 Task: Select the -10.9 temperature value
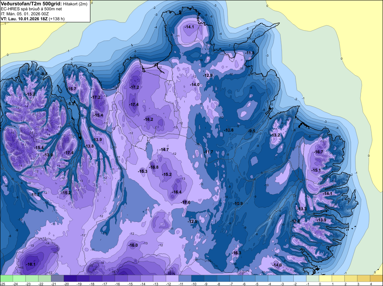[238, 203]
